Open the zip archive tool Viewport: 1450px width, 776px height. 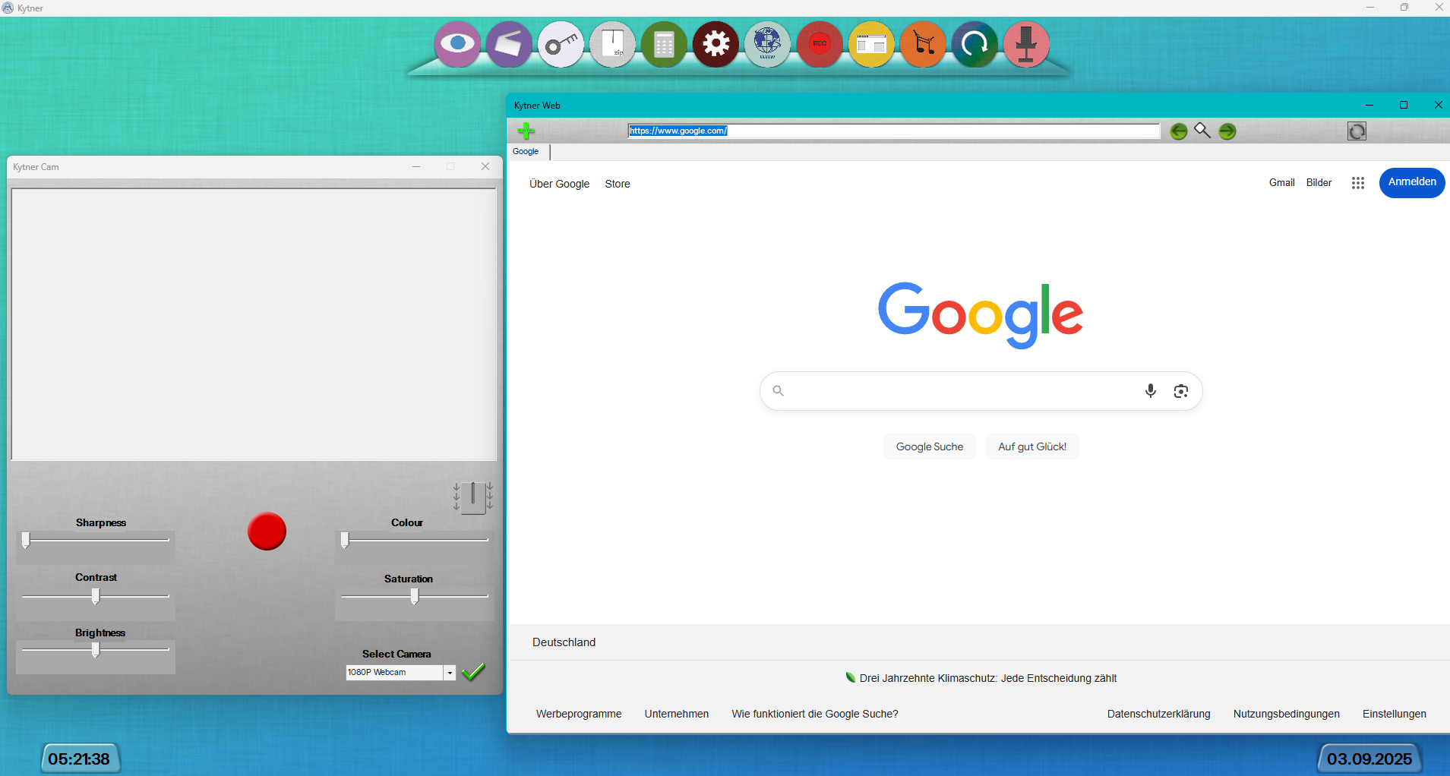[x=612, y=44]
